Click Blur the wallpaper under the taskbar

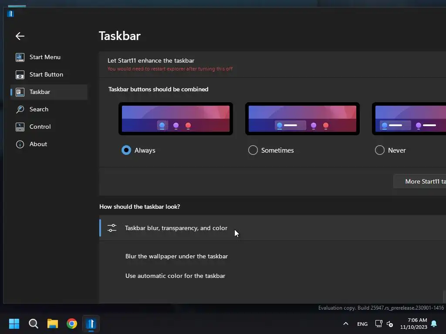(177, 256)
